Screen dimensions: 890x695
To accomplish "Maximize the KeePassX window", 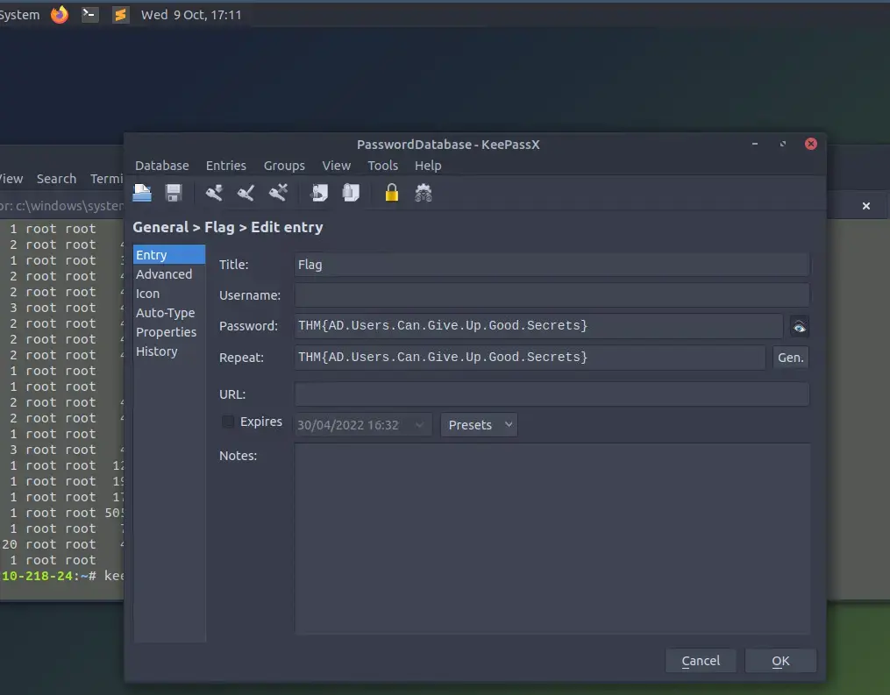I will pos(783,144).
